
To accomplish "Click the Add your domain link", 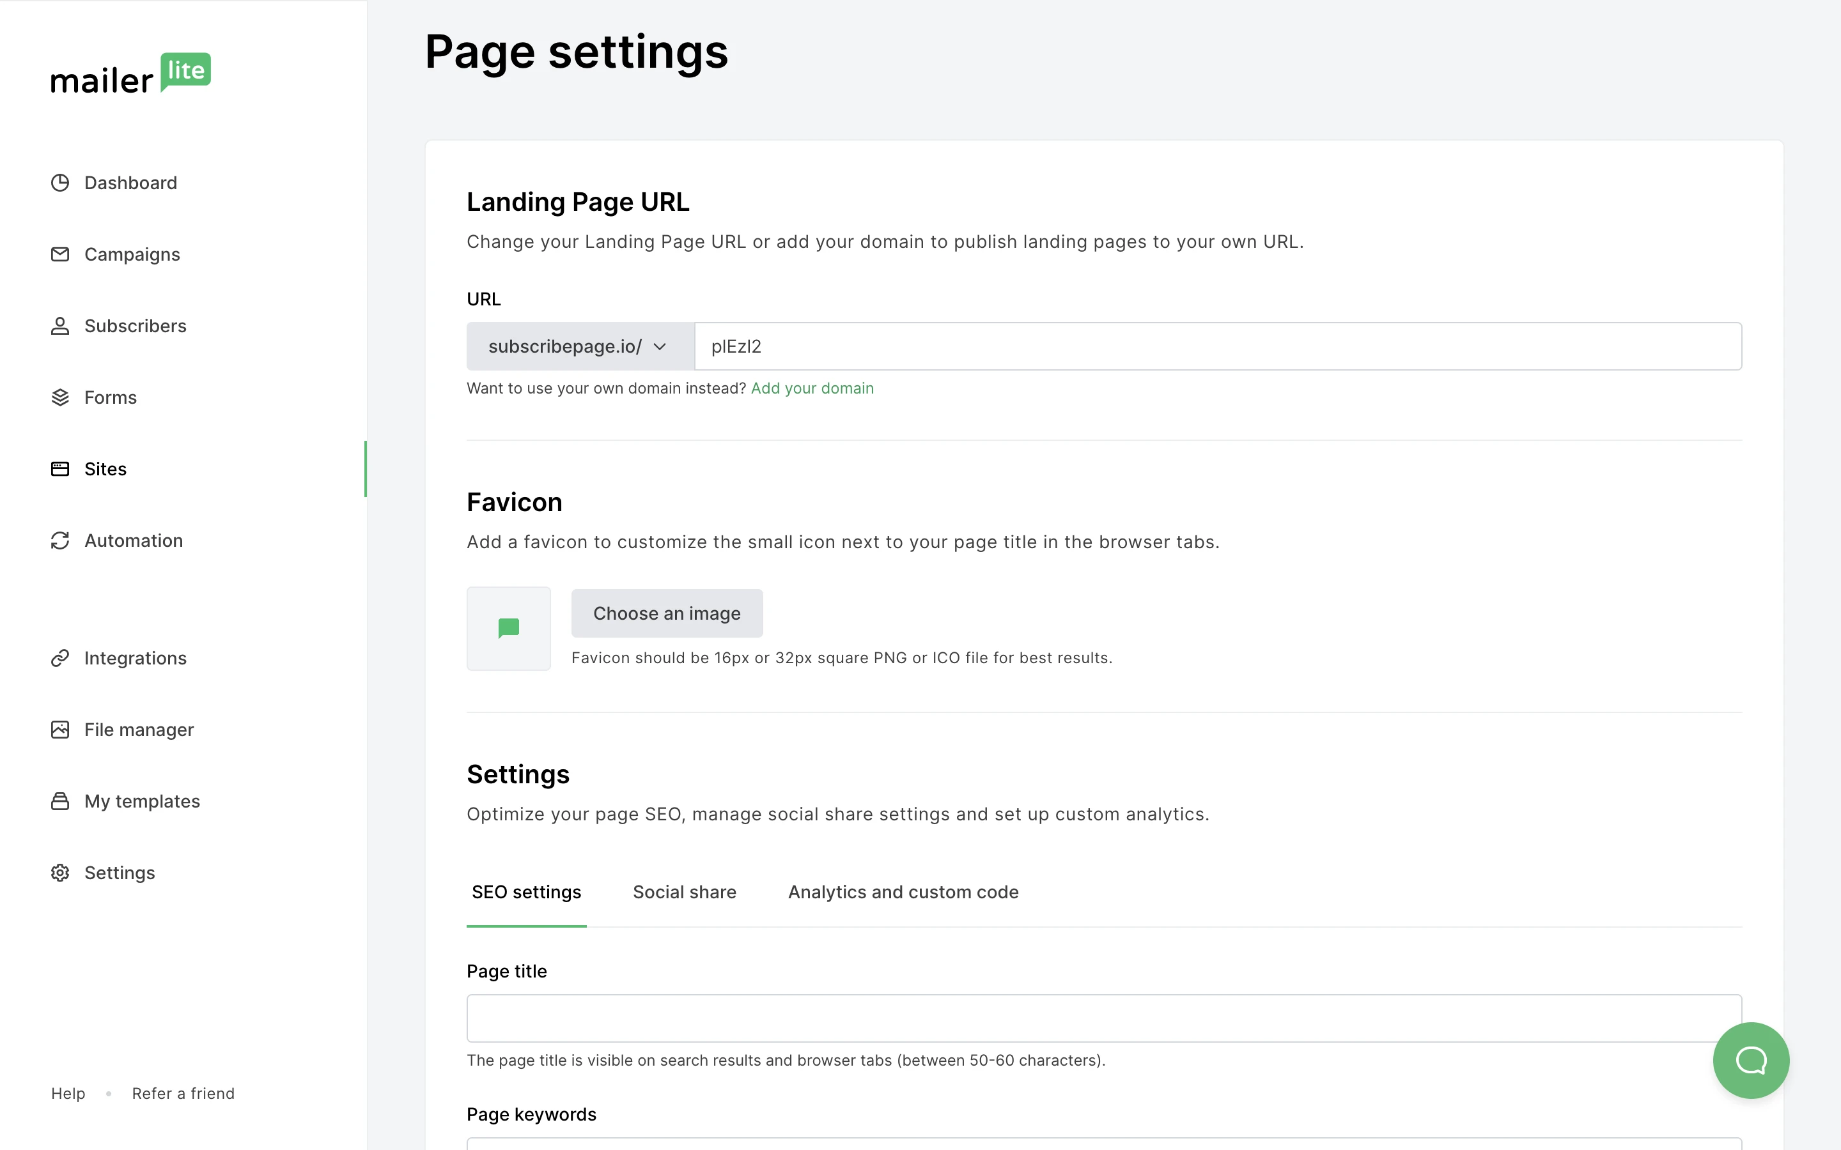I will tap(812, 388).
